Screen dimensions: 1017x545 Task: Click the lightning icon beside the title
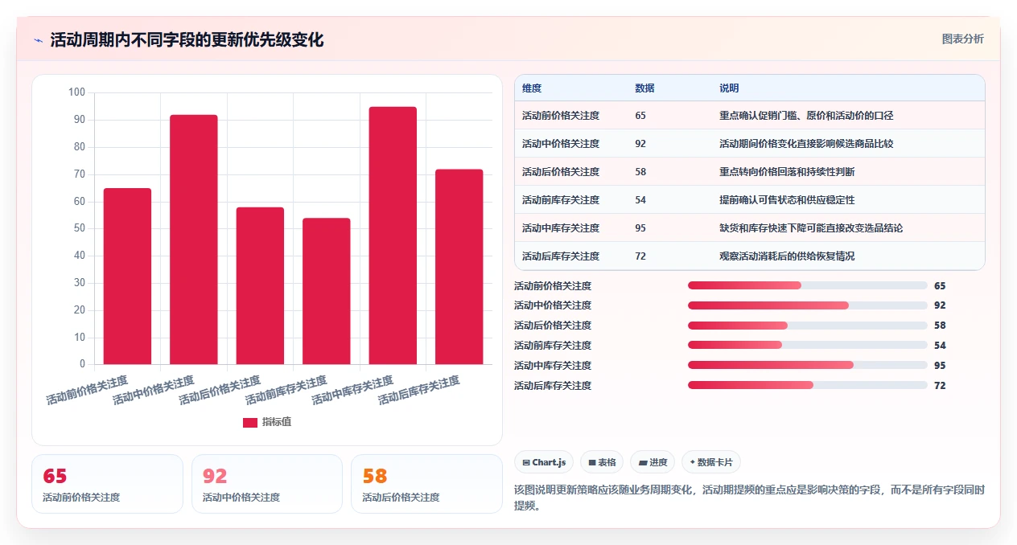[x=38, y=40]
